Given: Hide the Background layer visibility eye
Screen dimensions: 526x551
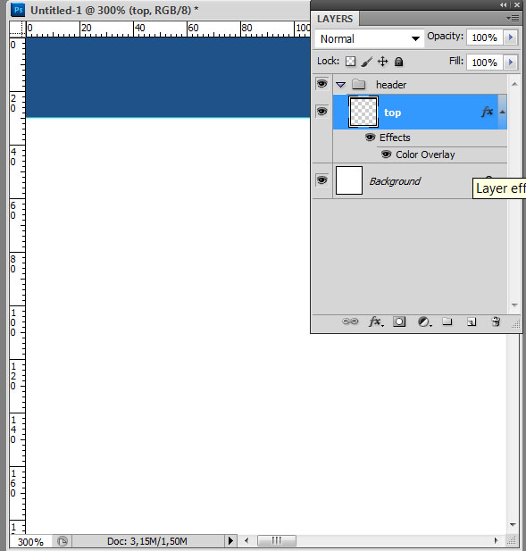Looking at the screenshot, I should pos(321,180).
